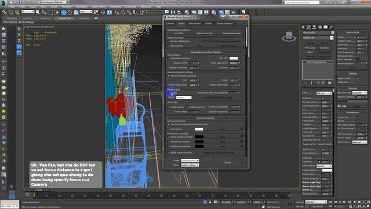Switch to the Performance tab
Screen dimensions: 371x209
(195, 23)
